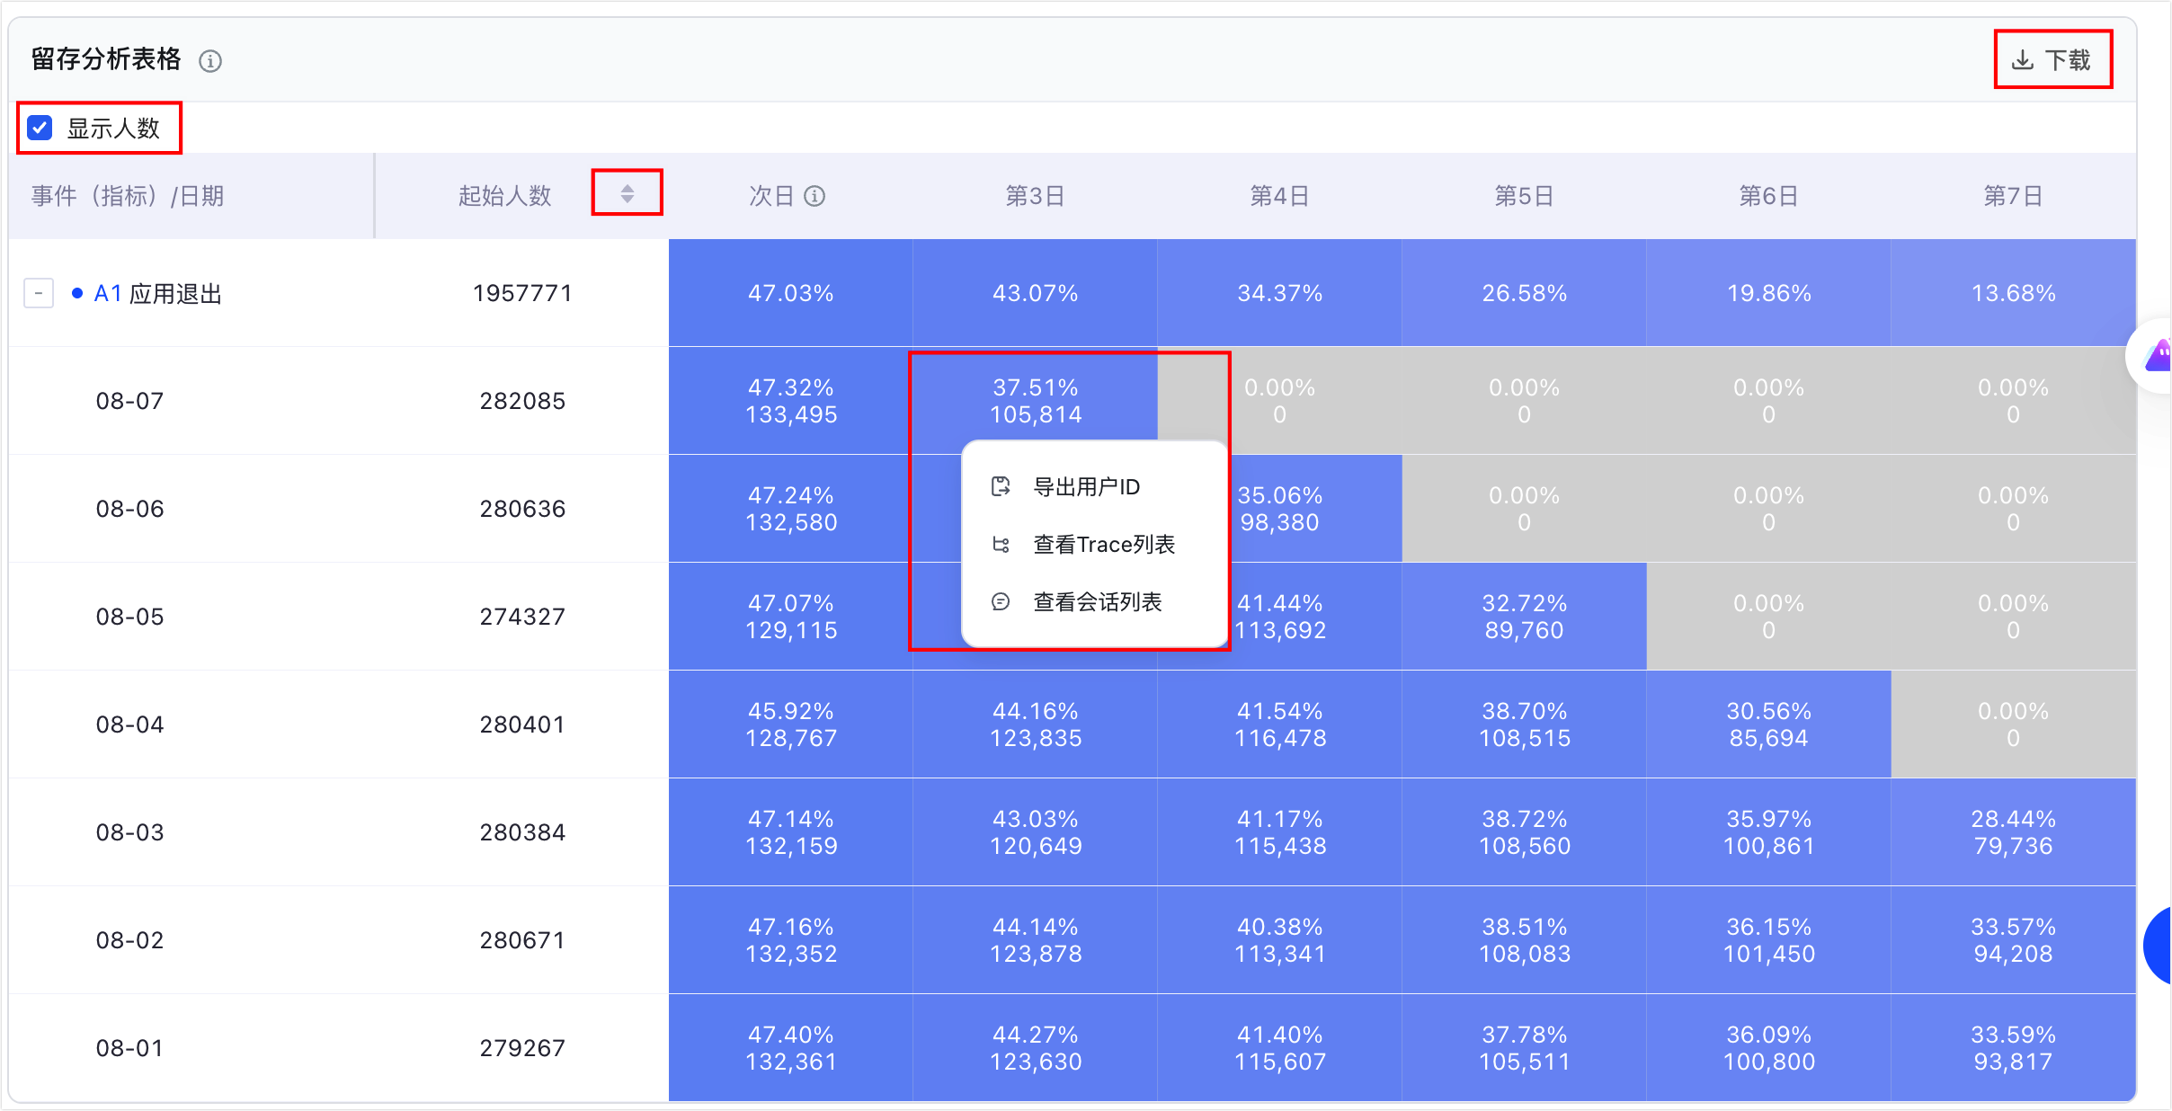
Task: Click the 下载 download button
Action: pos(2052,60)
